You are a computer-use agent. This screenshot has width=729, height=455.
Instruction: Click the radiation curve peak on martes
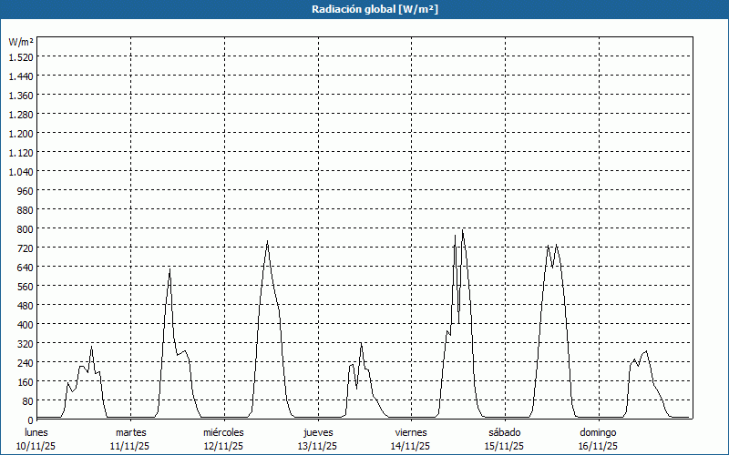169,269
